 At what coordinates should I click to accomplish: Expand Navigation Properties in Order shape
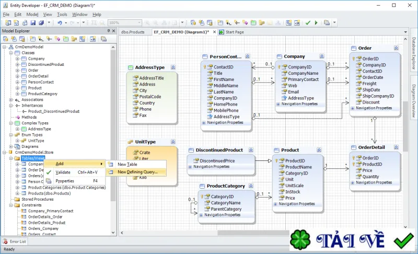pyautogui.click(x=352, y=108)
